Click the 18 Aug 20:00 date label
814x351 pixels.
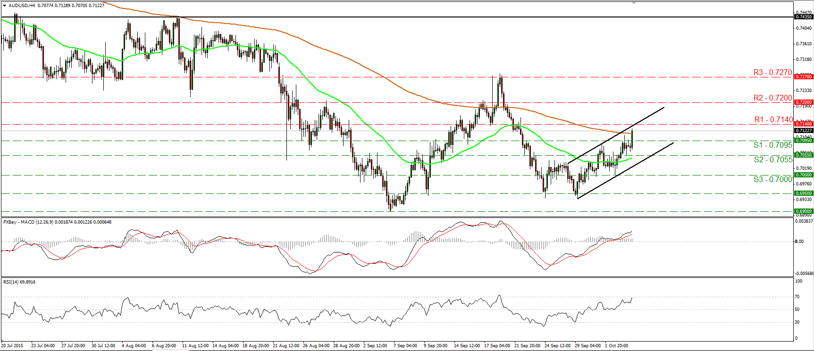(x=255, y=346)
